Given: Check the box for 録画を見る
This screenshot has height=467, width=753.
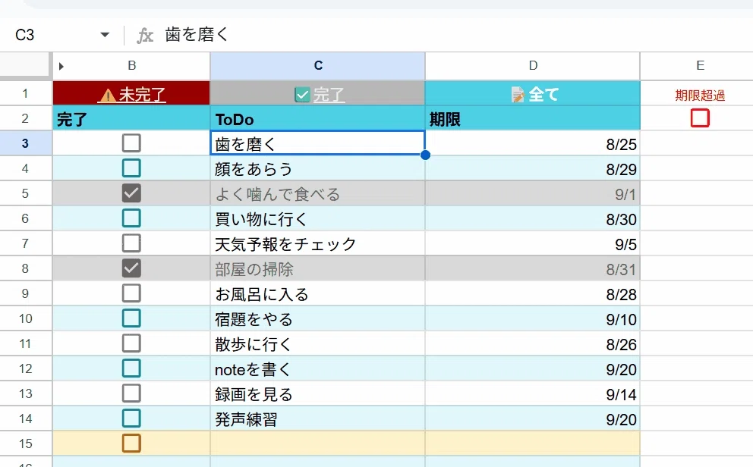Looking at the screenshot, I should tap(131, 393).
